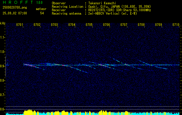The width and height of the screenshot is (182, 115).
Task: Click the 0704 time marker
Action: click(x=72, y=25)
